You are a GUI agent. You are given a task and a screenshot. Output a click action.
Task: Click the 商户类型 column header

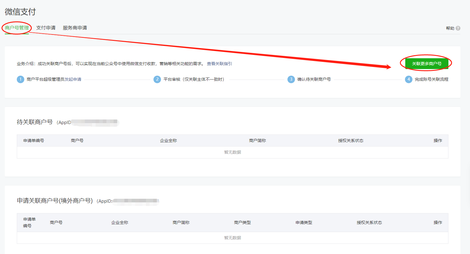tap(242, 222)
